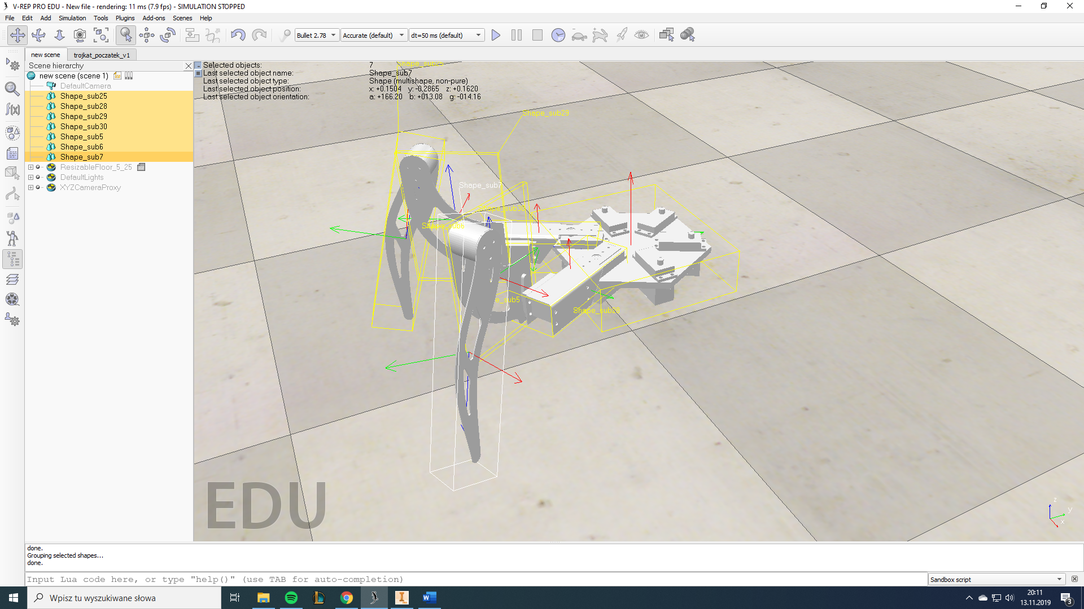Open object properties magnifier icon
The width and height of the screenshot is (1084, 609).
click(x=12, y=89)
